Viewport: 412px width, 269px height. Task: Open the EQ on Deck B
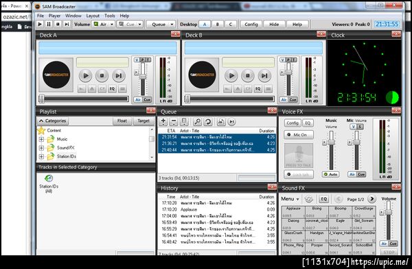(x=258, y=89)
